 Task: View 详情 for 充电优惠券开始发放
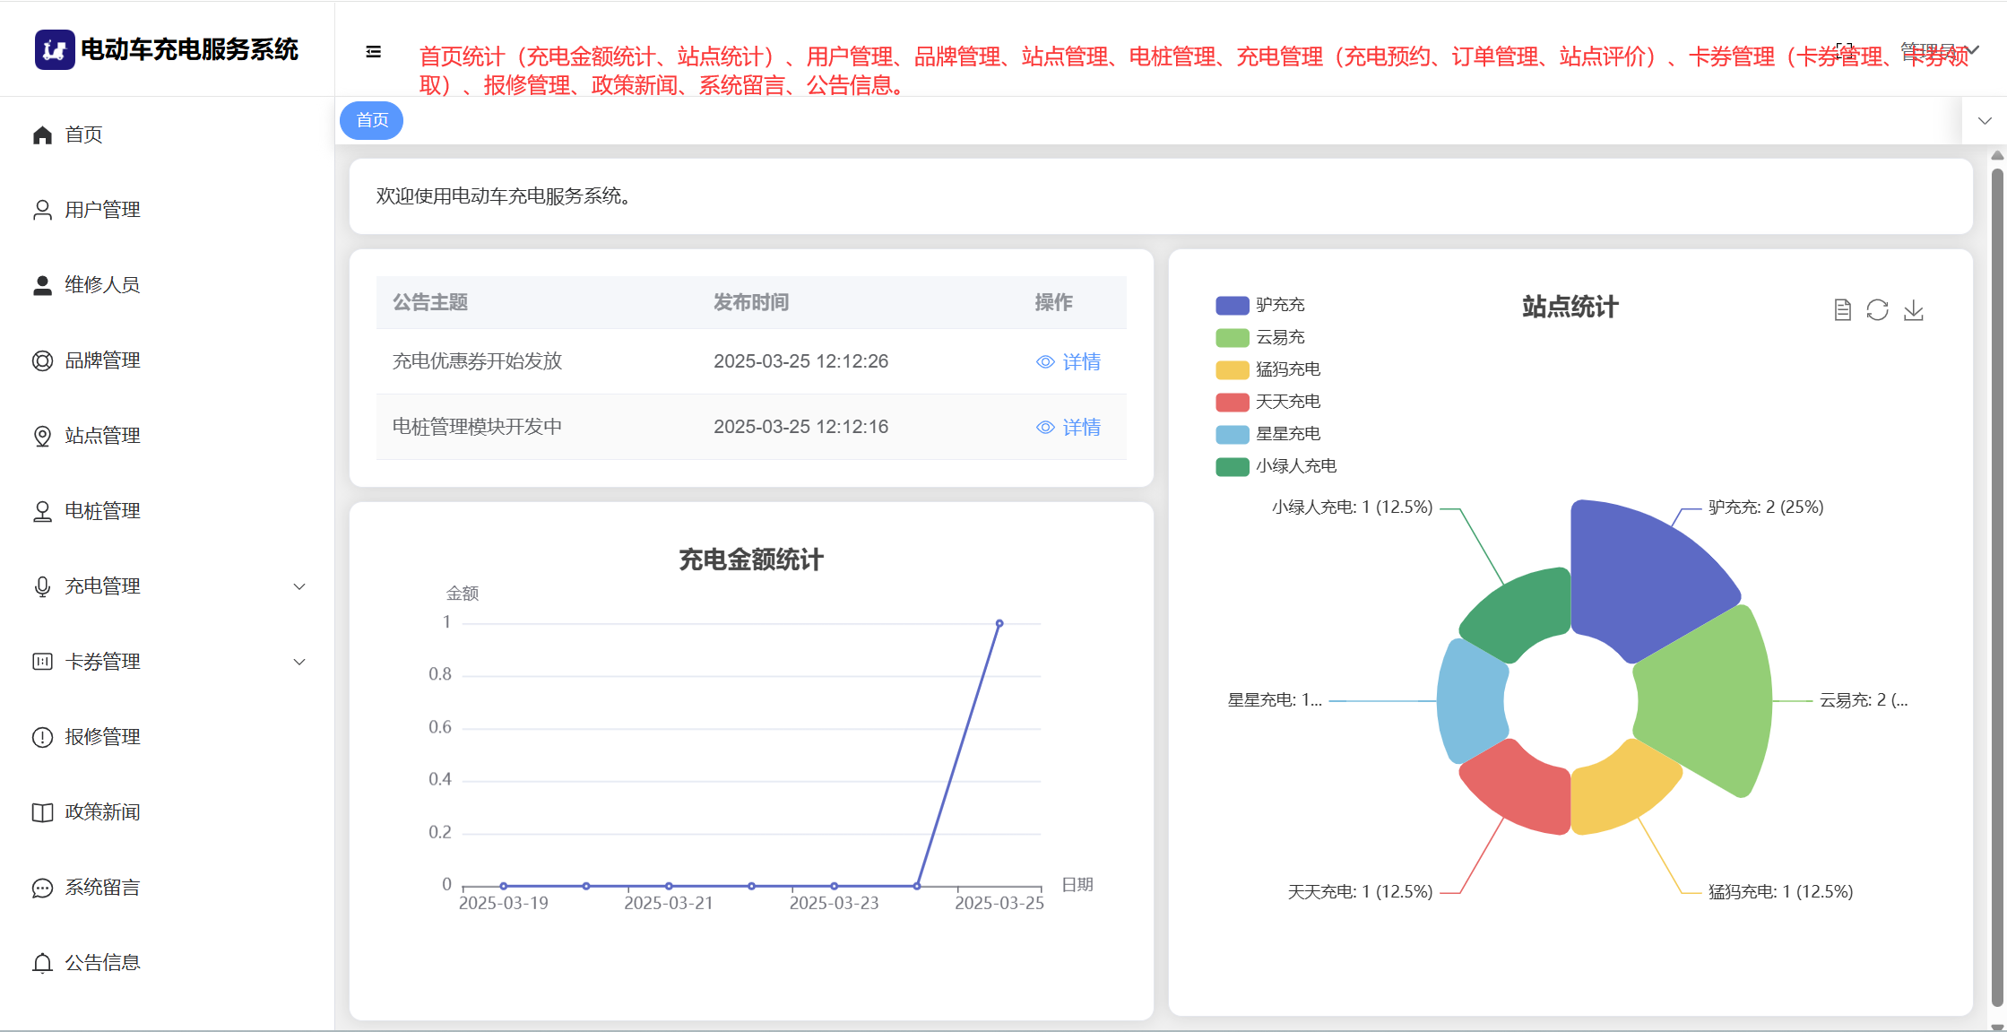pos(1068,361)
